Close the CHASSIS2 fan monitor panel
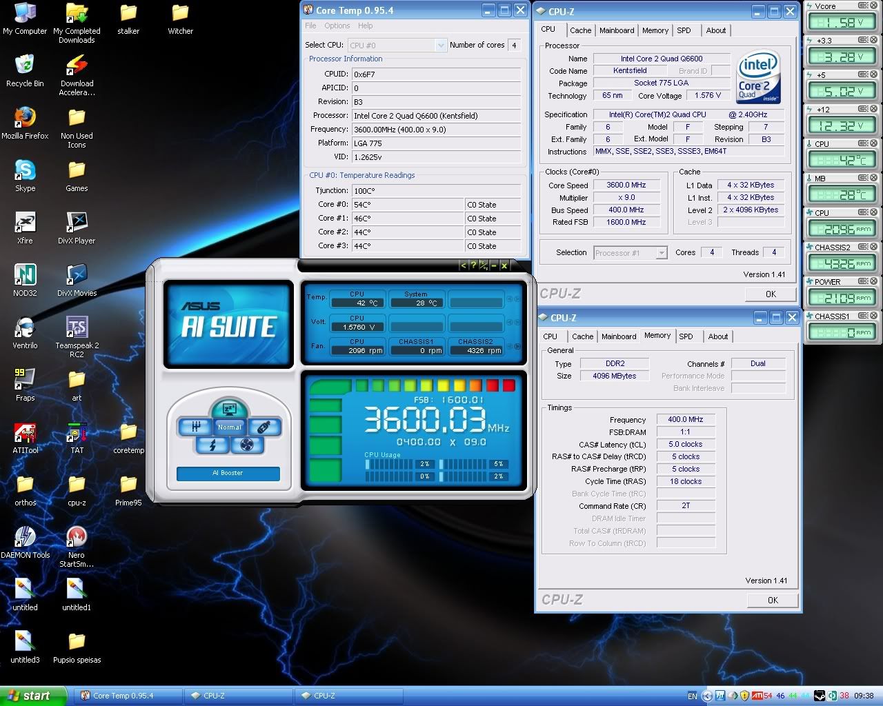The height and width of the screenshot is (706, 883). click(873, 247)
